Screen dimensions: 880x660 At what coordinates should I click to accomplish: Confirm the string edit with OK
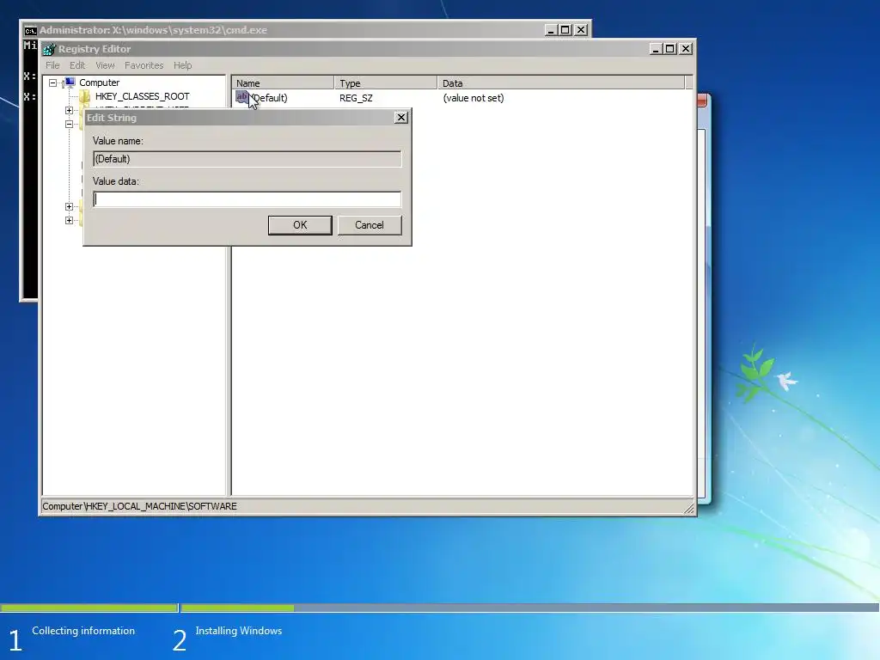point(300,225)
